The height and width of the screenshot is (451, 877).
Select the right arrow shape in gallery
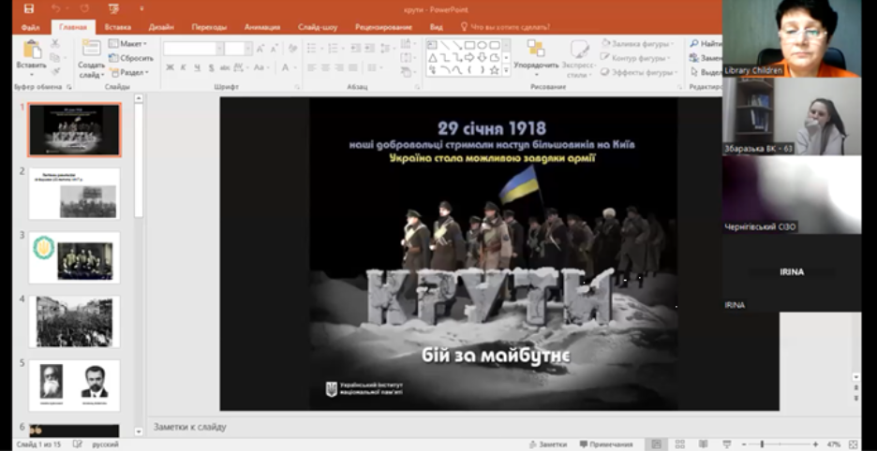[x=469, y=58]
